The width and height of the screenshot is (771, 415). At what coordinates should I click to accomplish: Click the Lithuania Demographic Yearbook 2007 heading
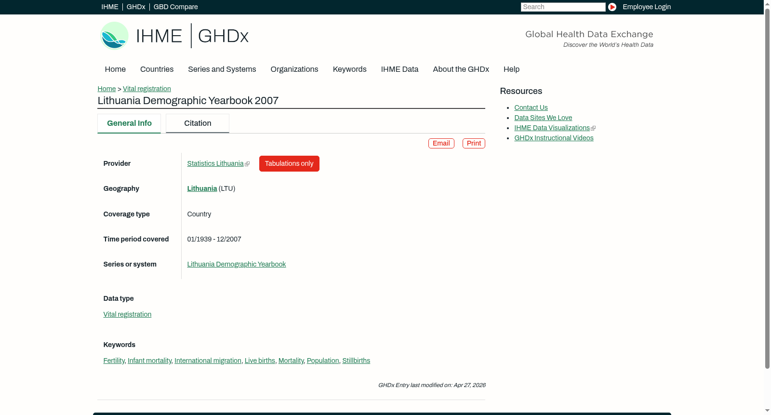click(x=188, y=101)
